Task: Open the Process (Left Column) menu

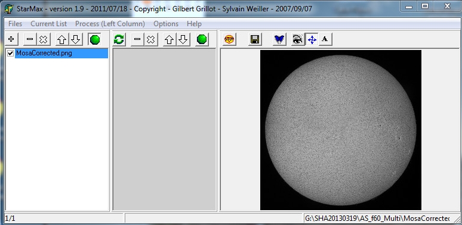Action: [x=110, y=24]
